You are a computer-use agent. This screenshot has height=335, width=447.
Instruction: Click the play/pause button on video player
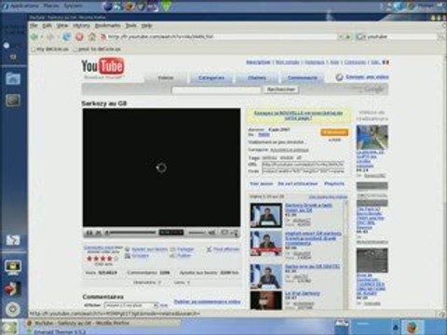coord(89,233)
